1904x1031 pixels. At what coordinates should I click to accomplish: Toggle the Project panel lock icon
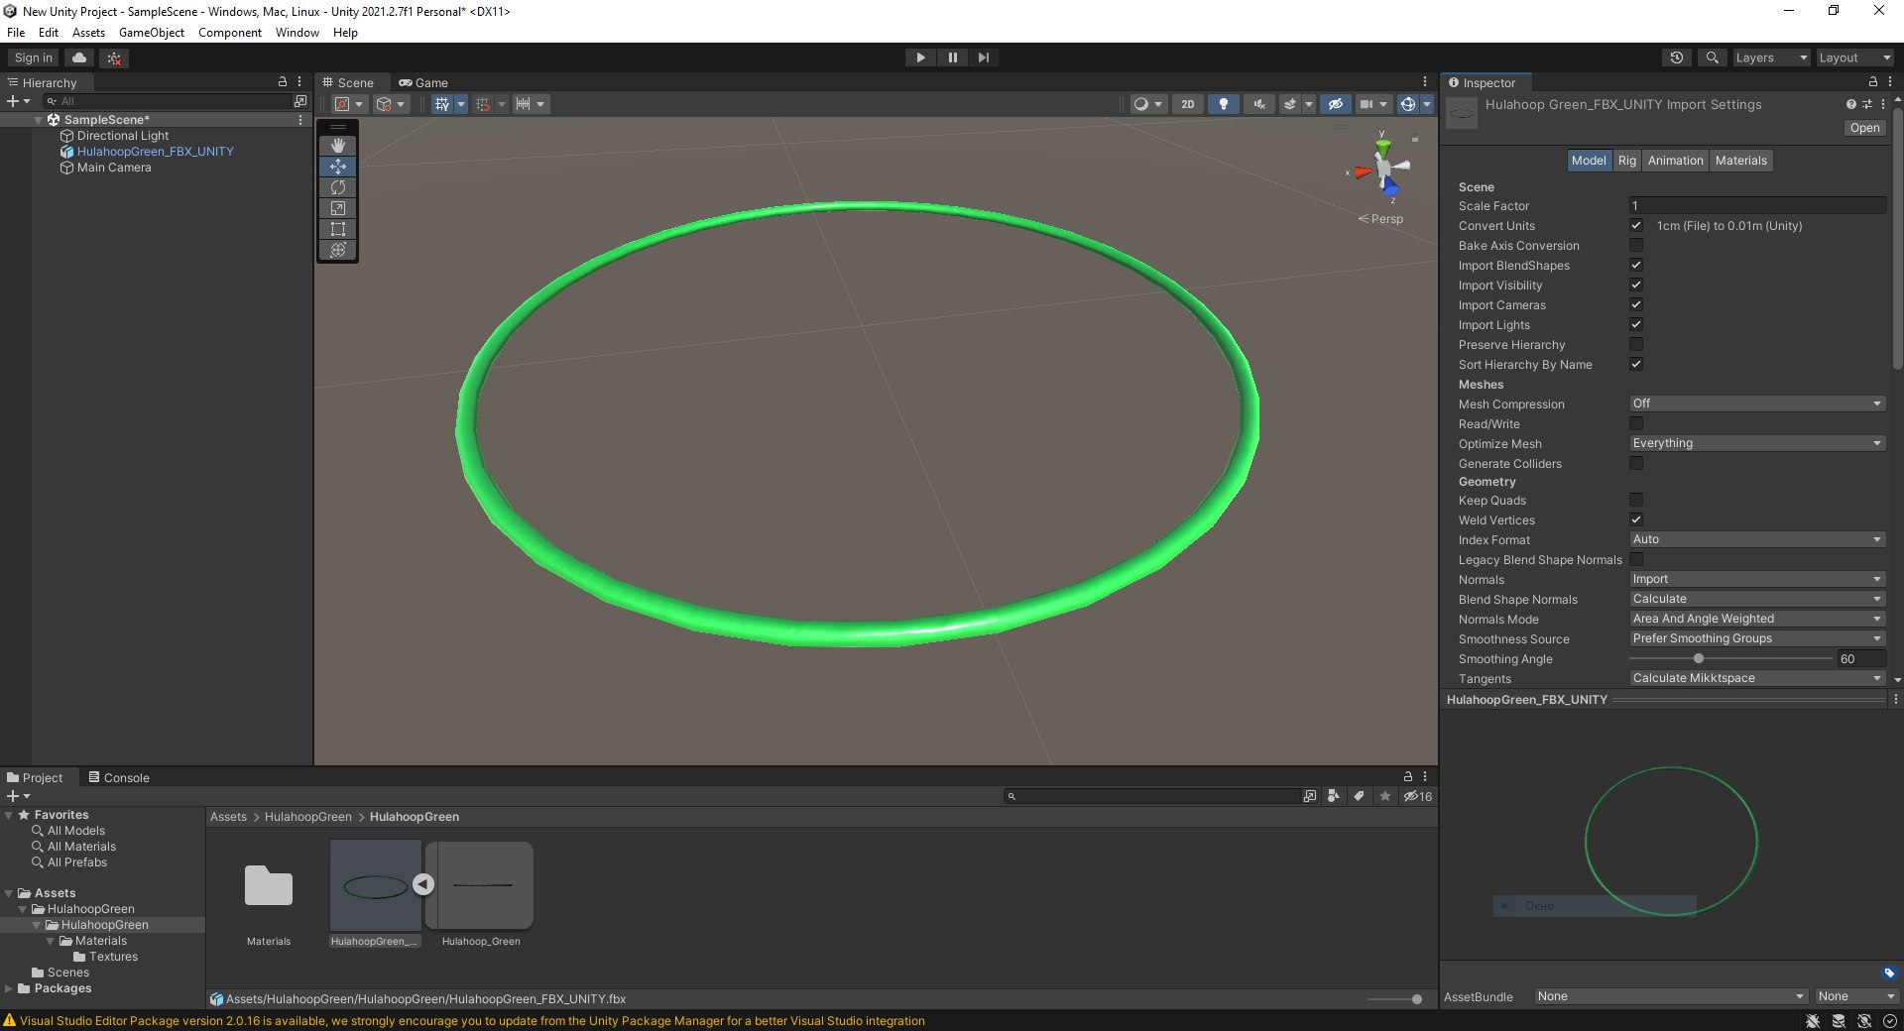click(1407, 776)
